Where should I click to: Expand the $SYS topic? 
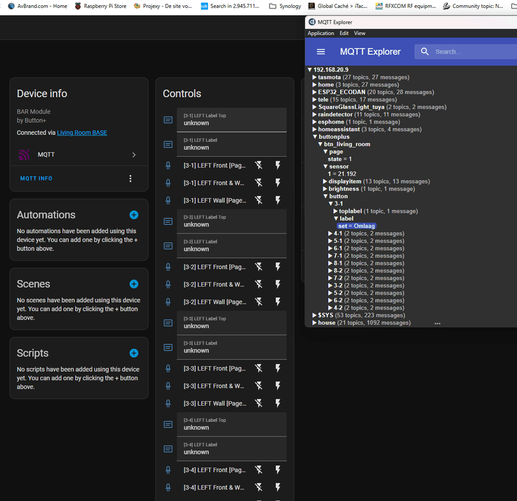pyautogui.click(x=315, y=315)
